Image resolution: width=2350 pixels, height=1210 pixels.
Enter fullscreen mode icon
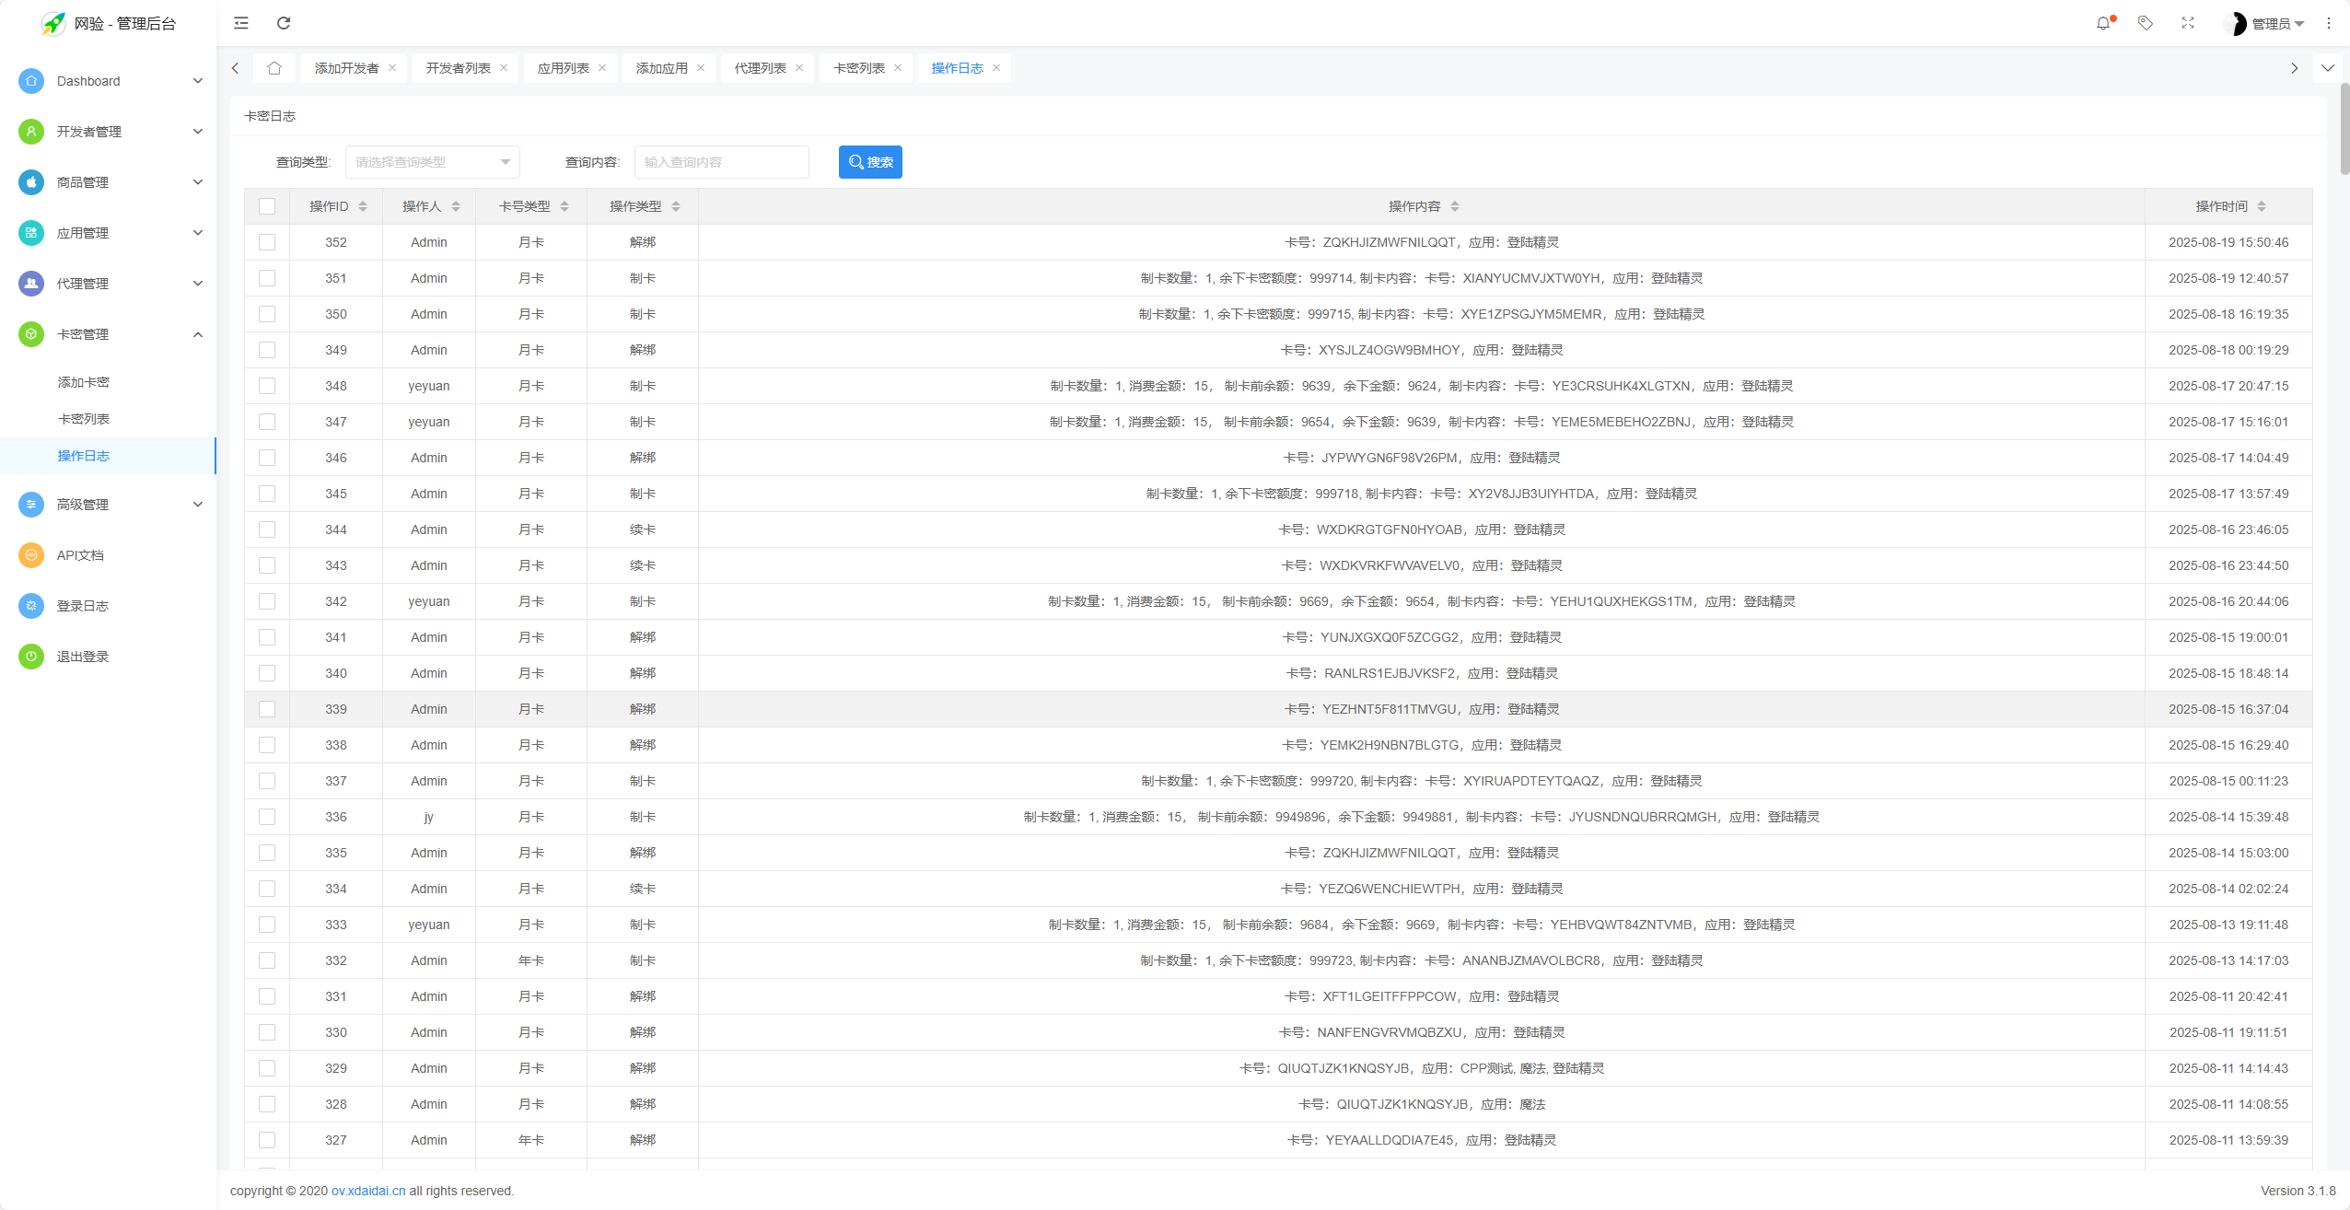(2188, 23)
